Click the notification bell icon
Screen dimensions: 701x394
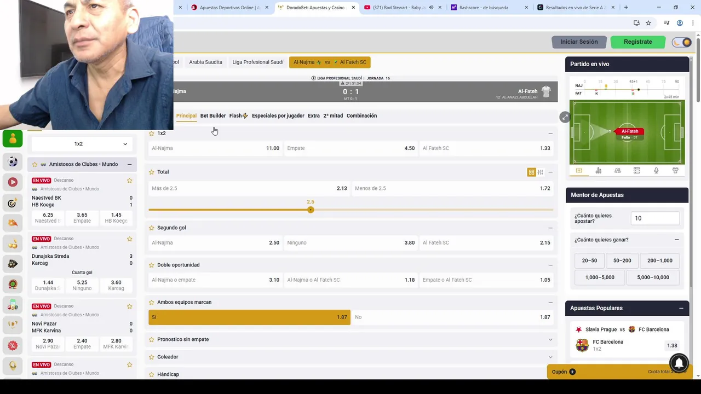click(679, 363)
